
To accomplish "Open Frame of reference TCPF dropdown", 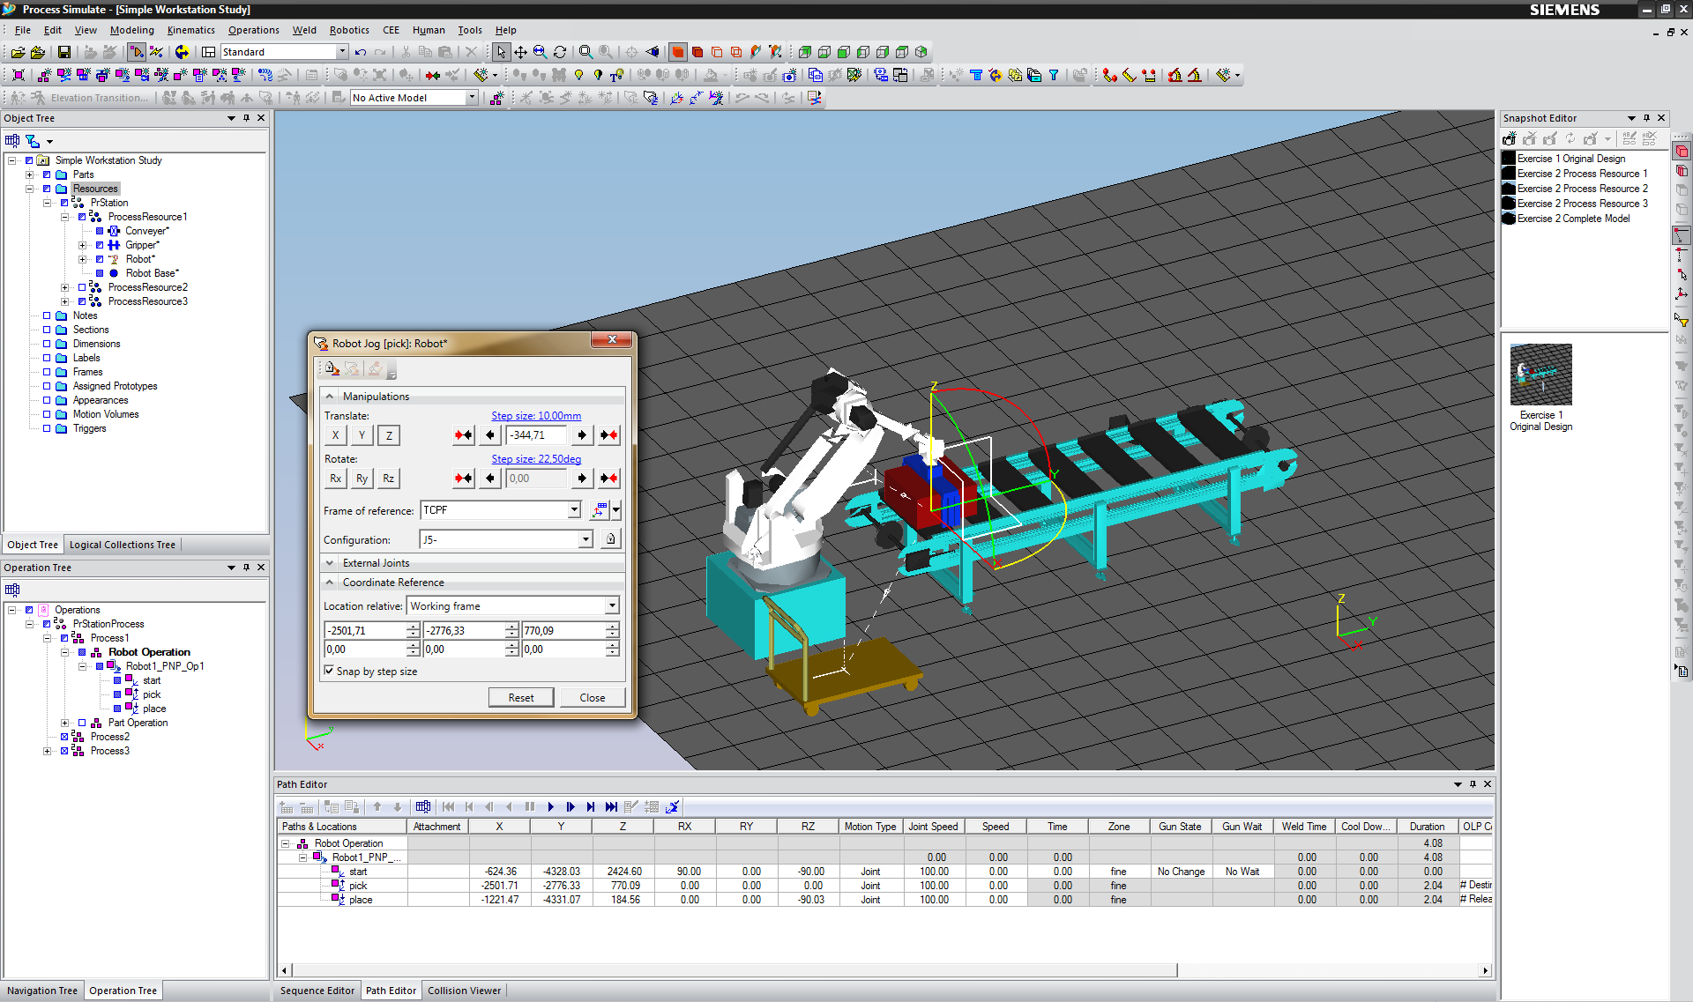I will pyautogui.click(x=574, y=510).
